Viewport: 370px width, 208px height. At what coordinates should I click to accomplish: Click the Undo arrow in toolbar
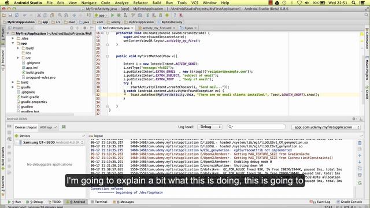coord(24,16)
